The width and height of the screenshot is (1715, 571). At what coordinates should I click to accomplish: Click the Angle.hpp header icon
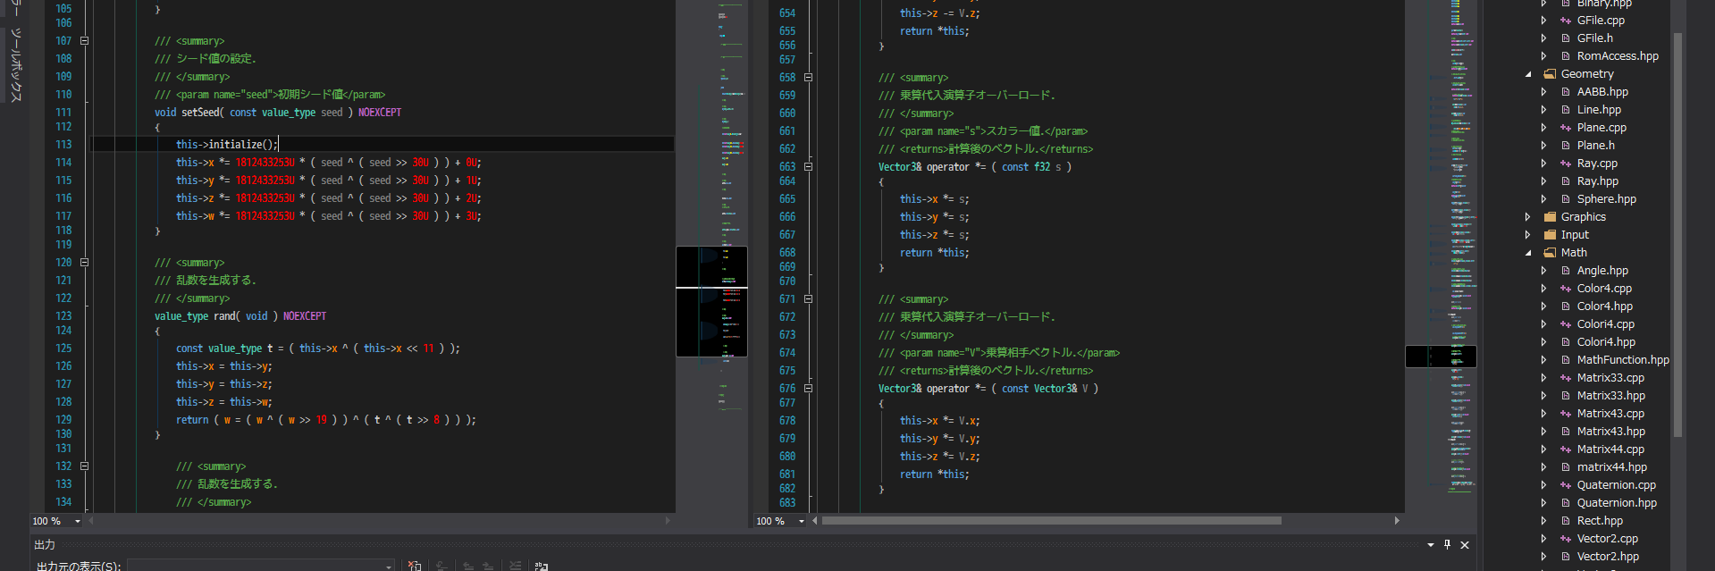[x=1566, y=271]
